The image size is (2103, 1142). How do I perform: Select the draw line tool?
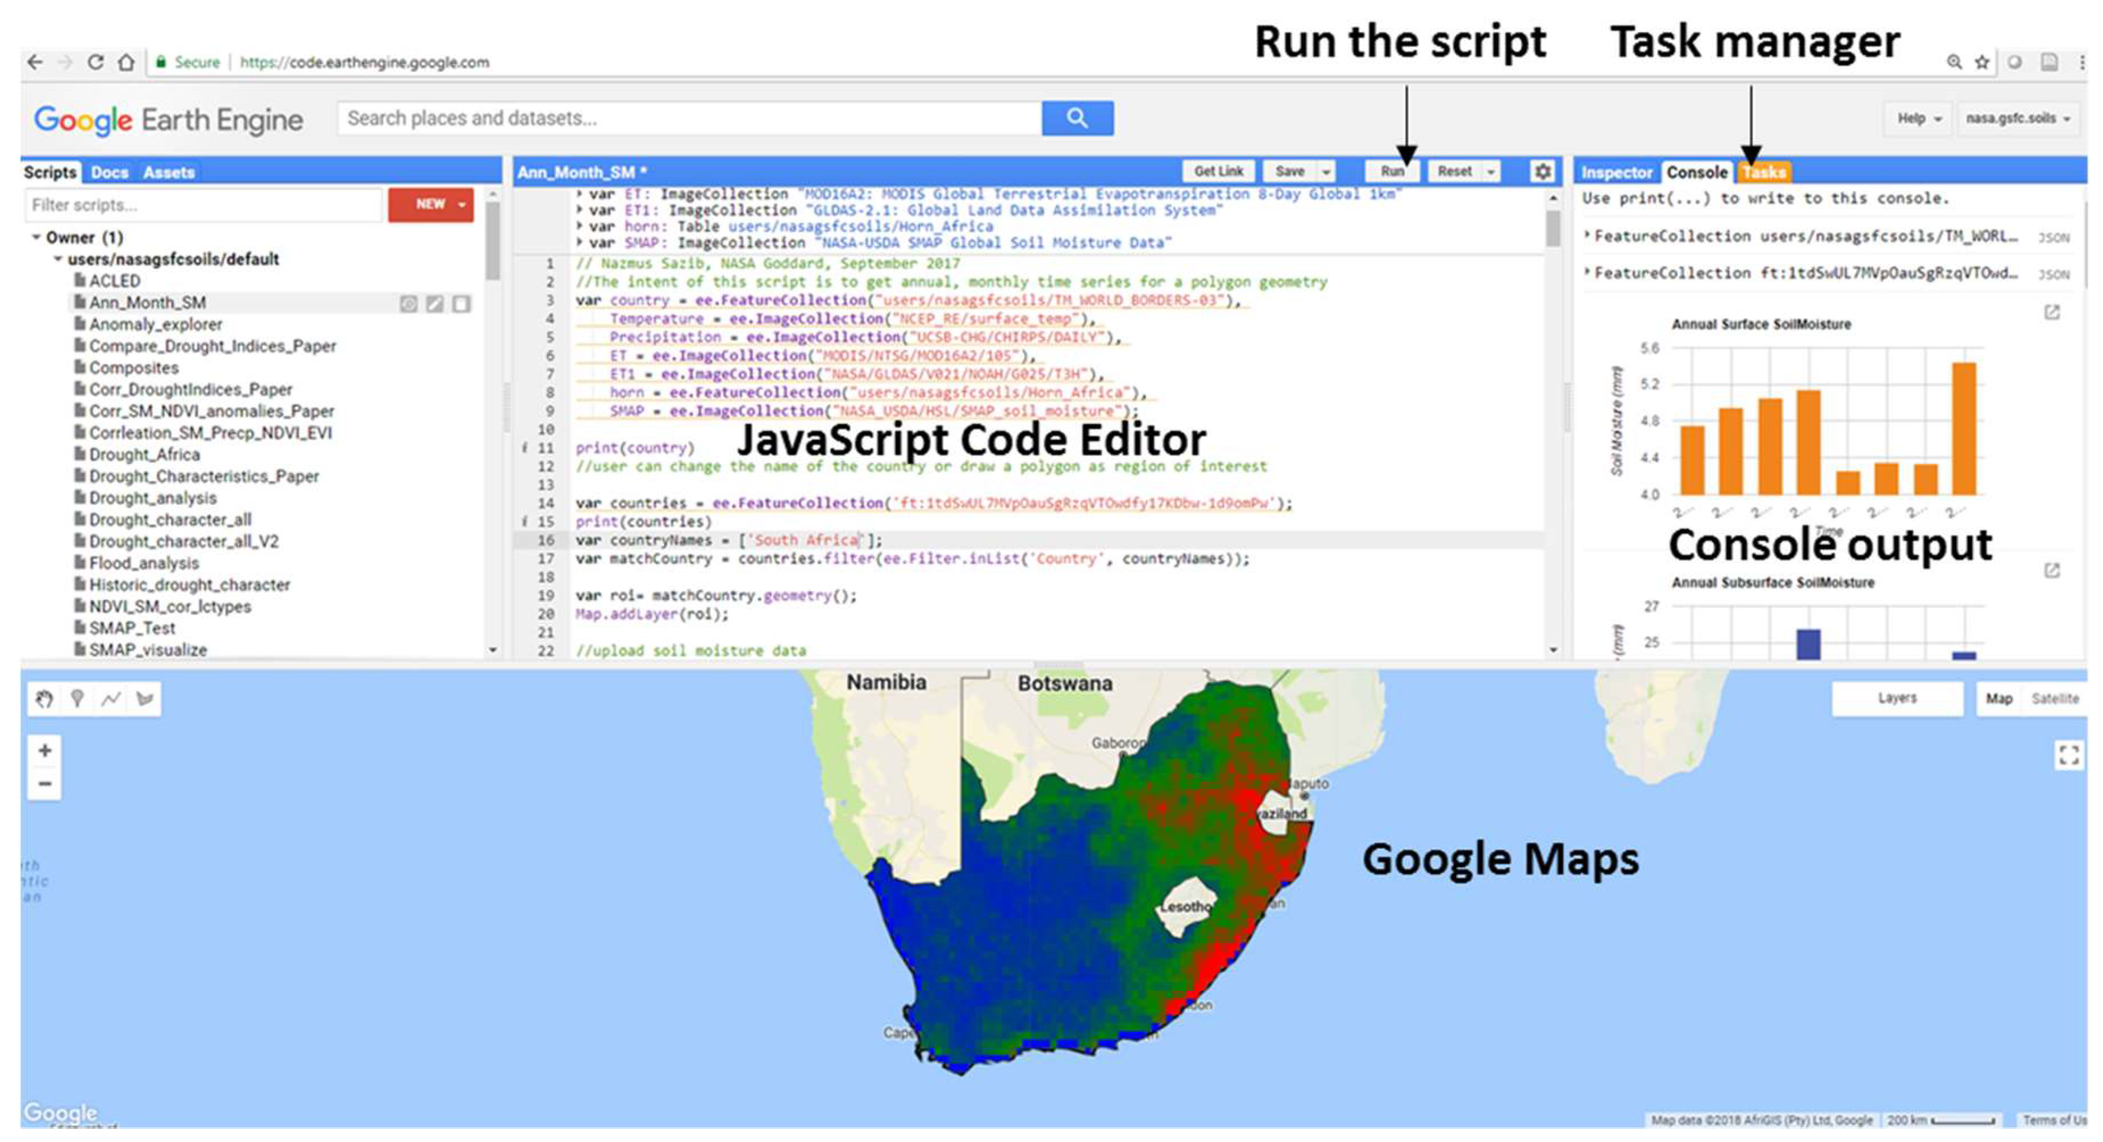[111, 699]
